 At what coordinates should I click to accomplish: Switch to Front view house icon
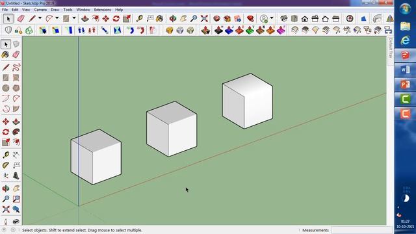(305, 19)
